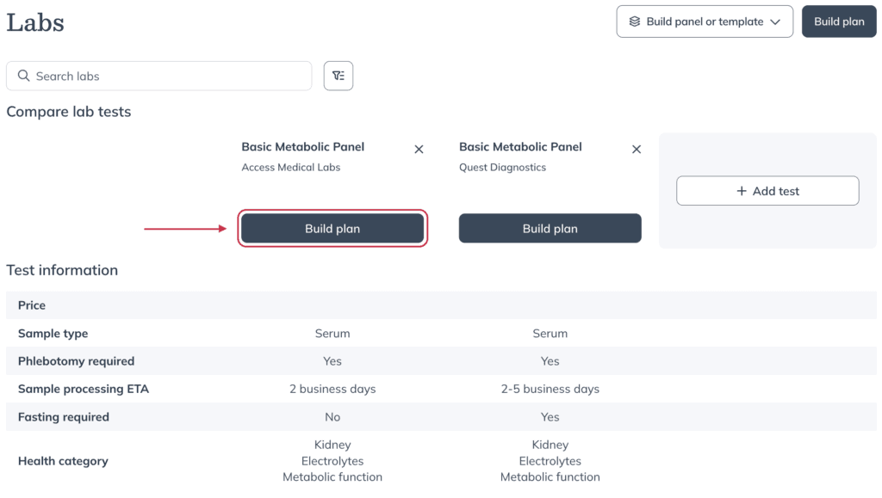Remove Quest Diagnostics panel with X

click(x=637, y=150)
